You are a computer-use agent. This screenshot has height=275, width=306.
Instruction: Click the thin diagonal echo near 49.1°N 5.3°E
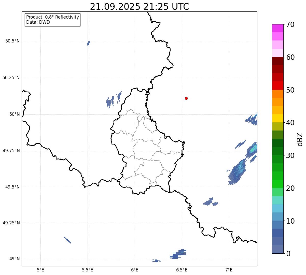(x=67, y=240)
